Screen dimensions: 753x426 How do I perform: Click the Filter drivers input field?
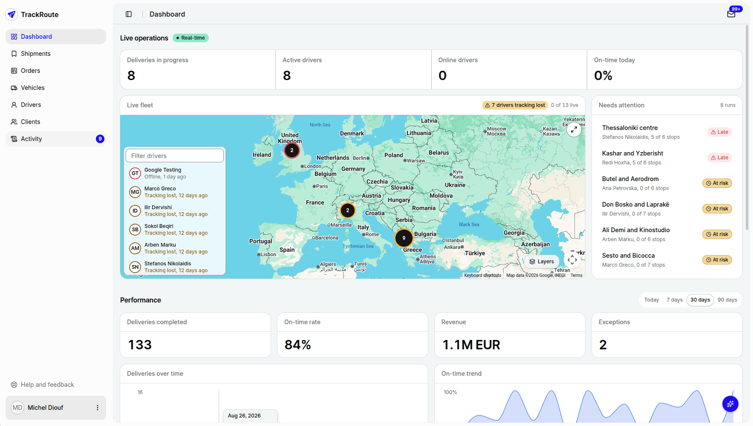point(175,155)
